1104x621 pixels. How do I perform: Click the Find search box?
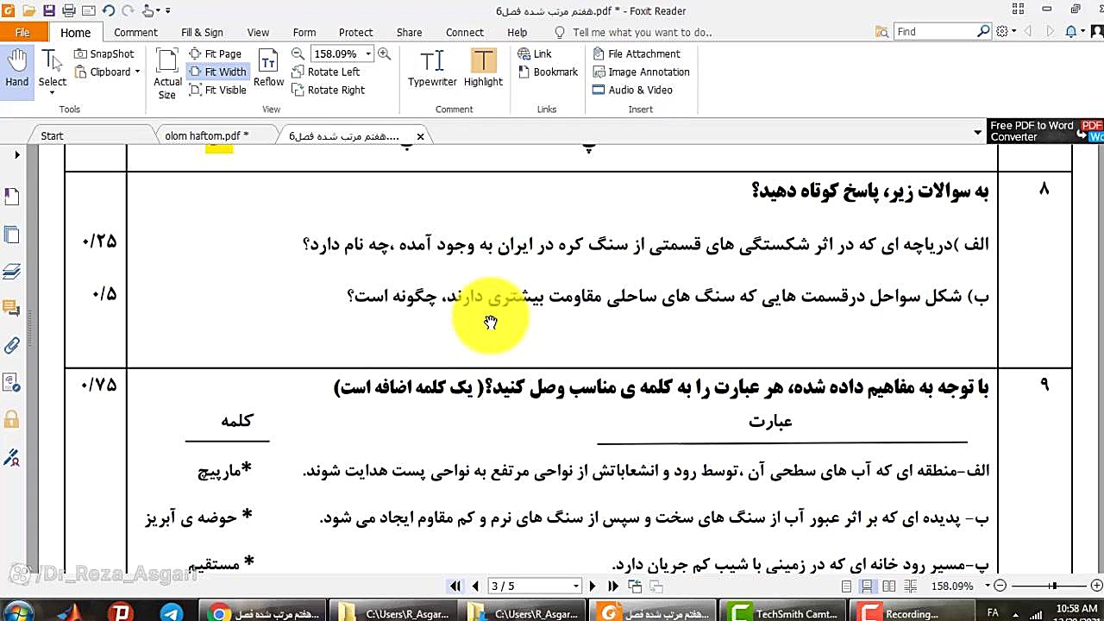tap(935, 32)
